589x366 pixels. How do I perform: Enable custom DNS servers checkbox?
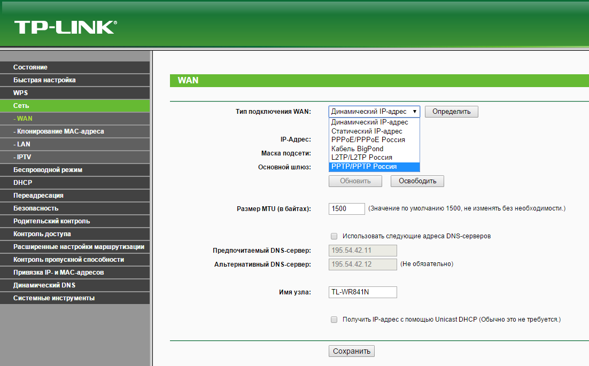tap(334, 236)
